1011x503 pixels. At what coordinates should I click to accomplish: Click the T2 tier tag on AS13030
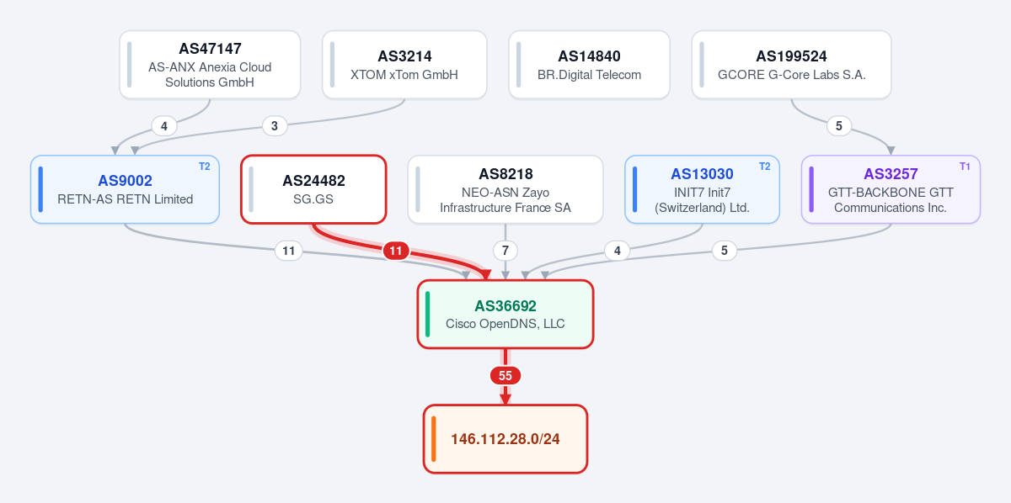click(765, 167)
